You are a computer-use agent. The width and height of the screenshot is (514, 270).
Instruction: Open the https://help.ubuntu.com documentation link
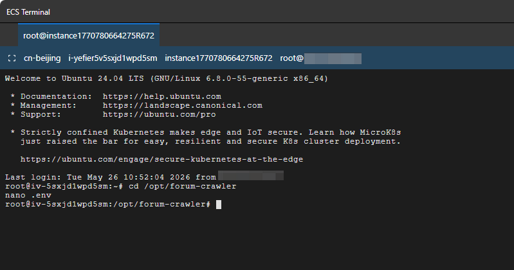tap(162, 96)
